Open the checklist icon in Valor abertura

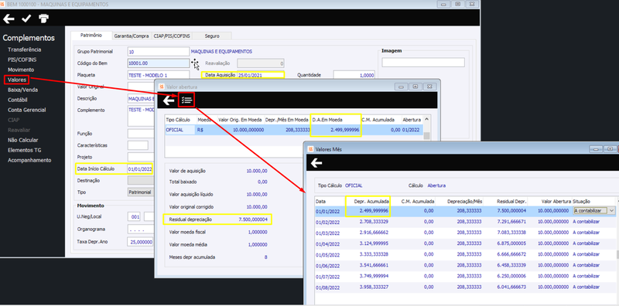(186, 100)
